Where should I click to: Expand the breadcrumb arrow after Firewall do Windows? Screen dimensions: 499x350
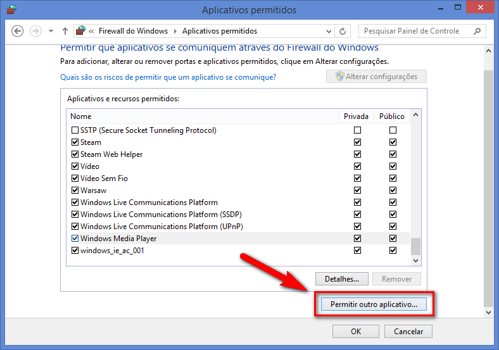(x=175, y=31)
